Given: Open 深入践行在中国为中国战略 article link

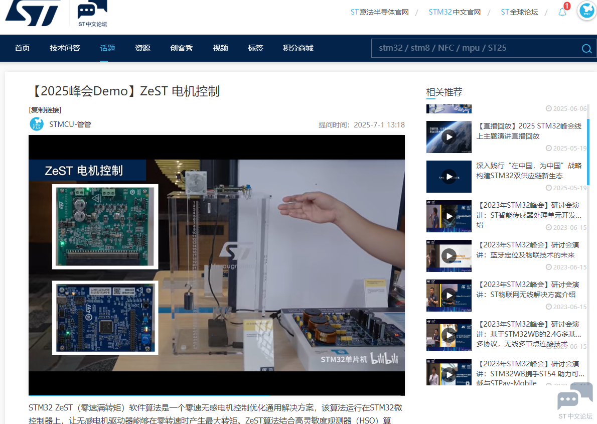Looking at the screenshot, I should (529, 171).
